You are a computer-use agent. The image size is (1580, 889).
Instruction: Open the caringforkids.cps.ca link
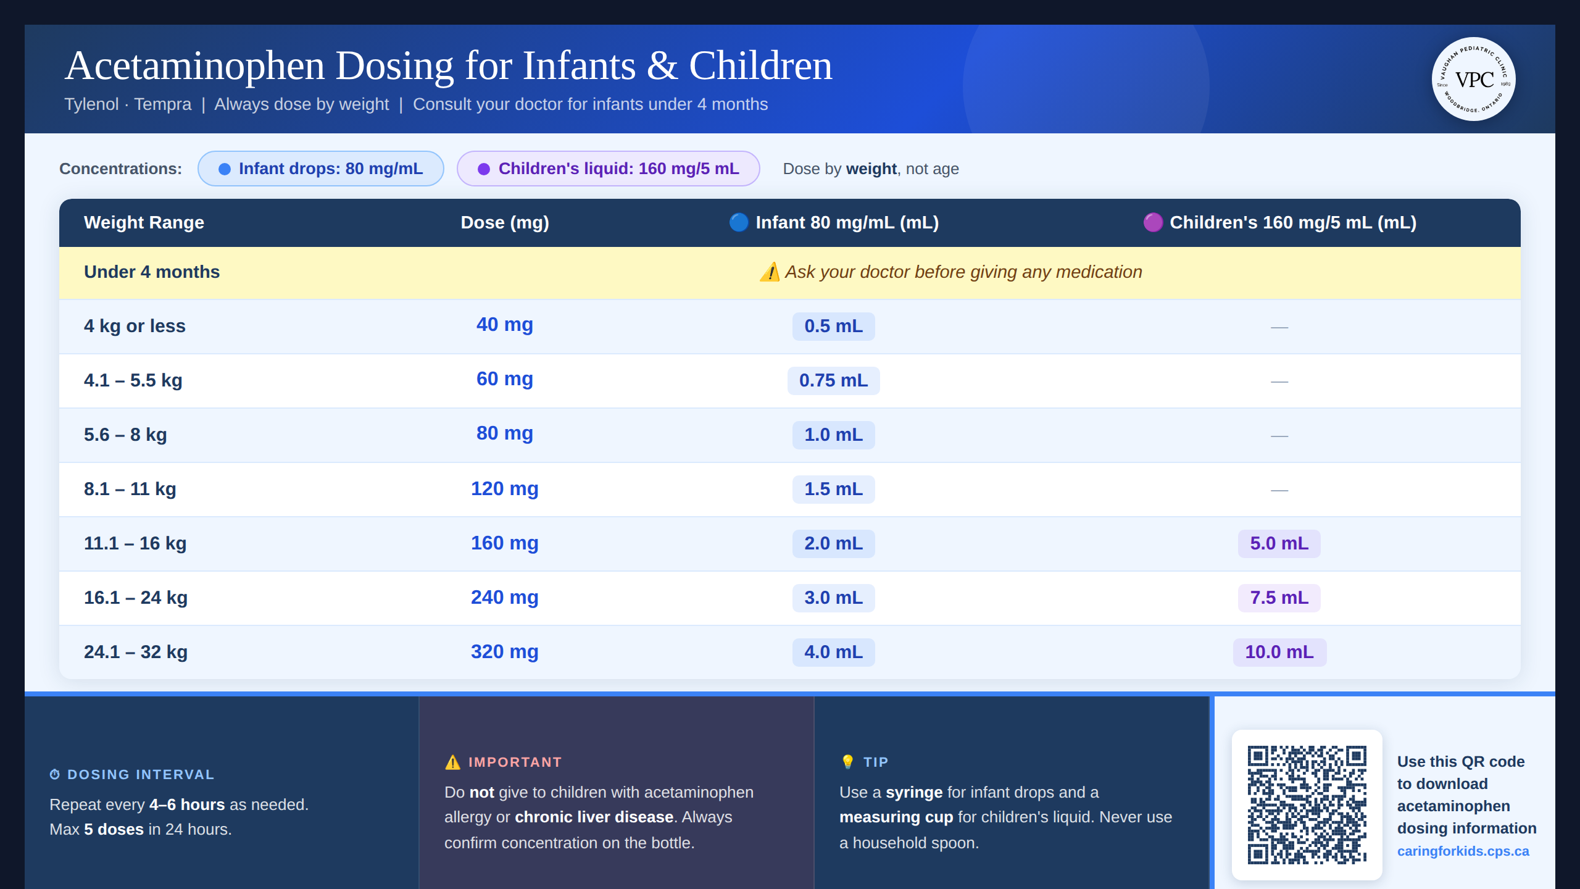(1463, 851)
